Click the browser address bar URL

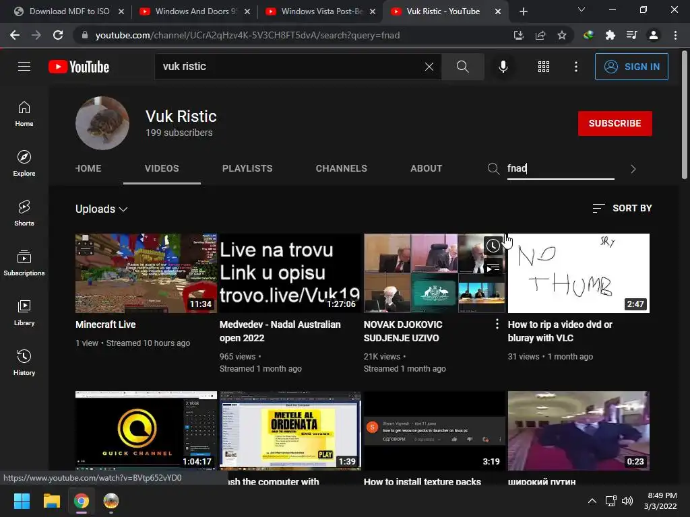point(247,35)
